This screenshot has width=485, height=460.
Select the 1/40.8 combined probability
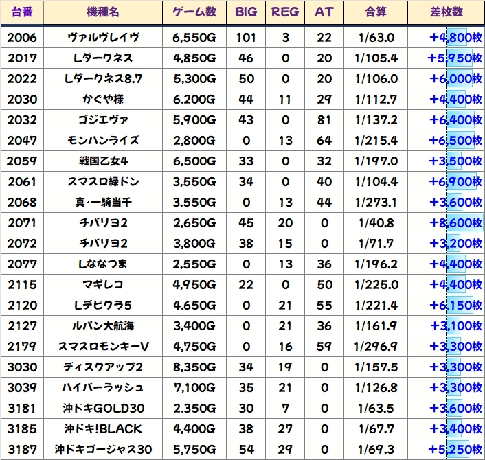tap(376, 223)
